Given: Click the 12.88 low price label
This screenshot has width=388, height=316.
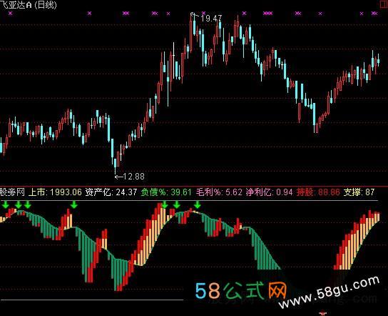Looking at the screenshot, I should (133, 177).
